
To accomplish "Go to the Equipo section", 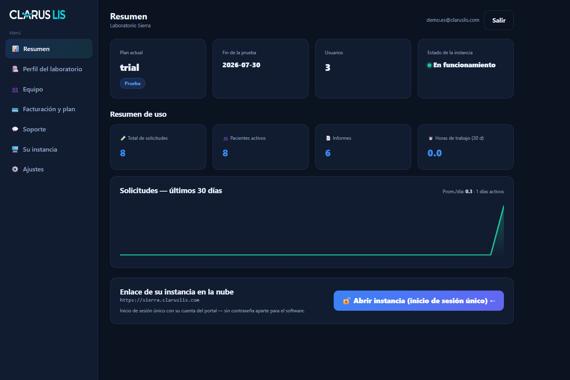I will [49, 89].
